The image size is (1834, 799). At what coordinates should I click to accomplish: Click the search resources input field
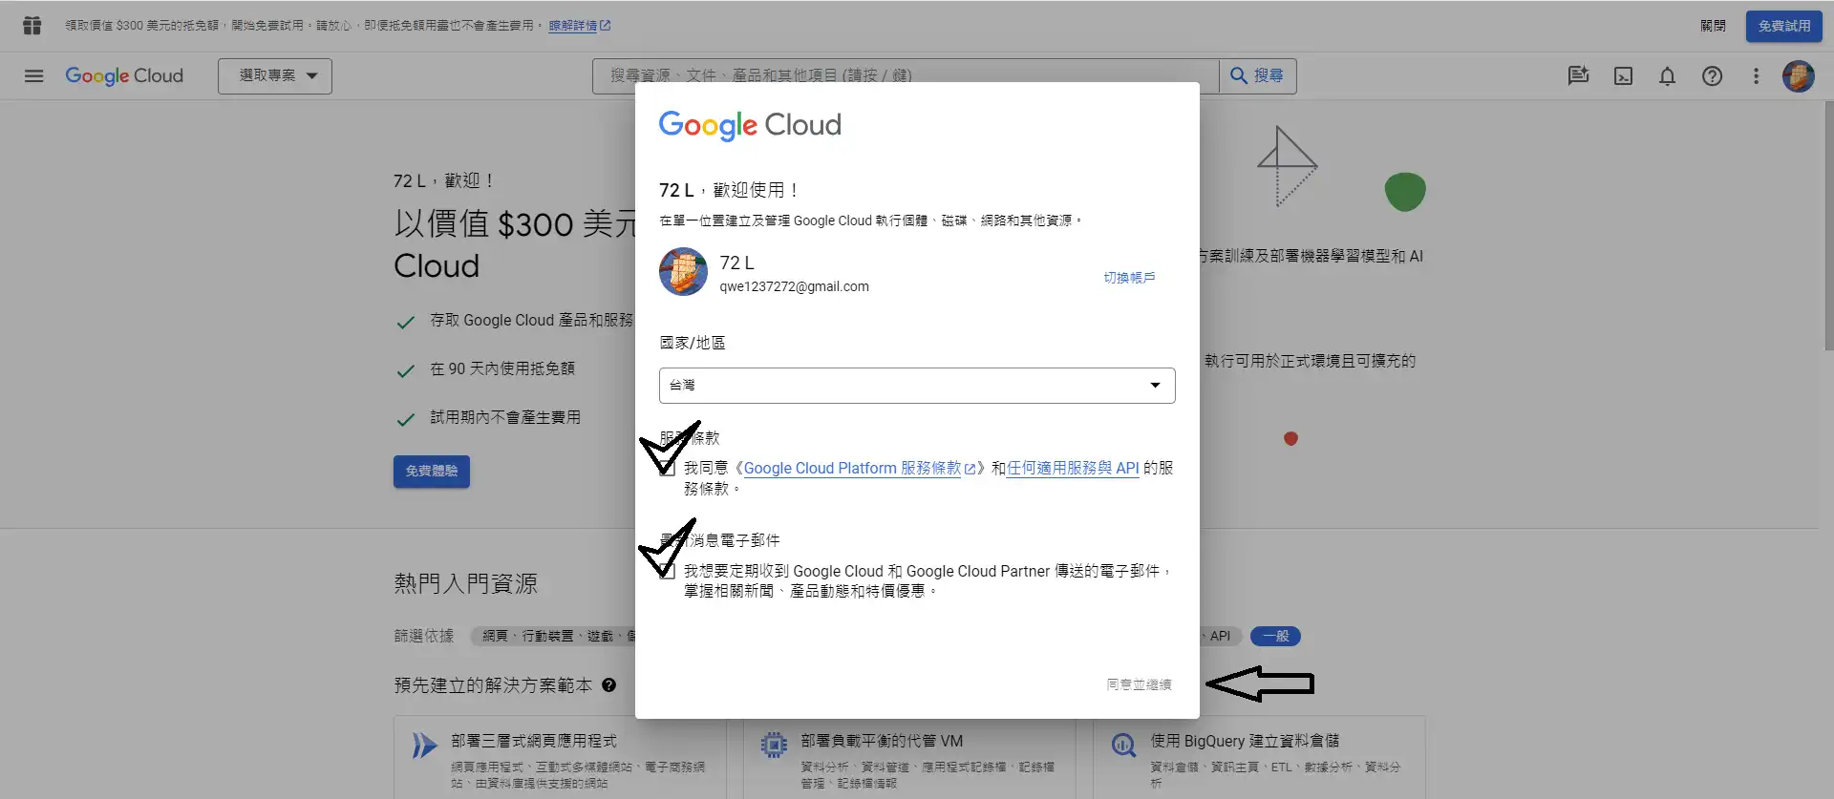[x=905, y=76]
